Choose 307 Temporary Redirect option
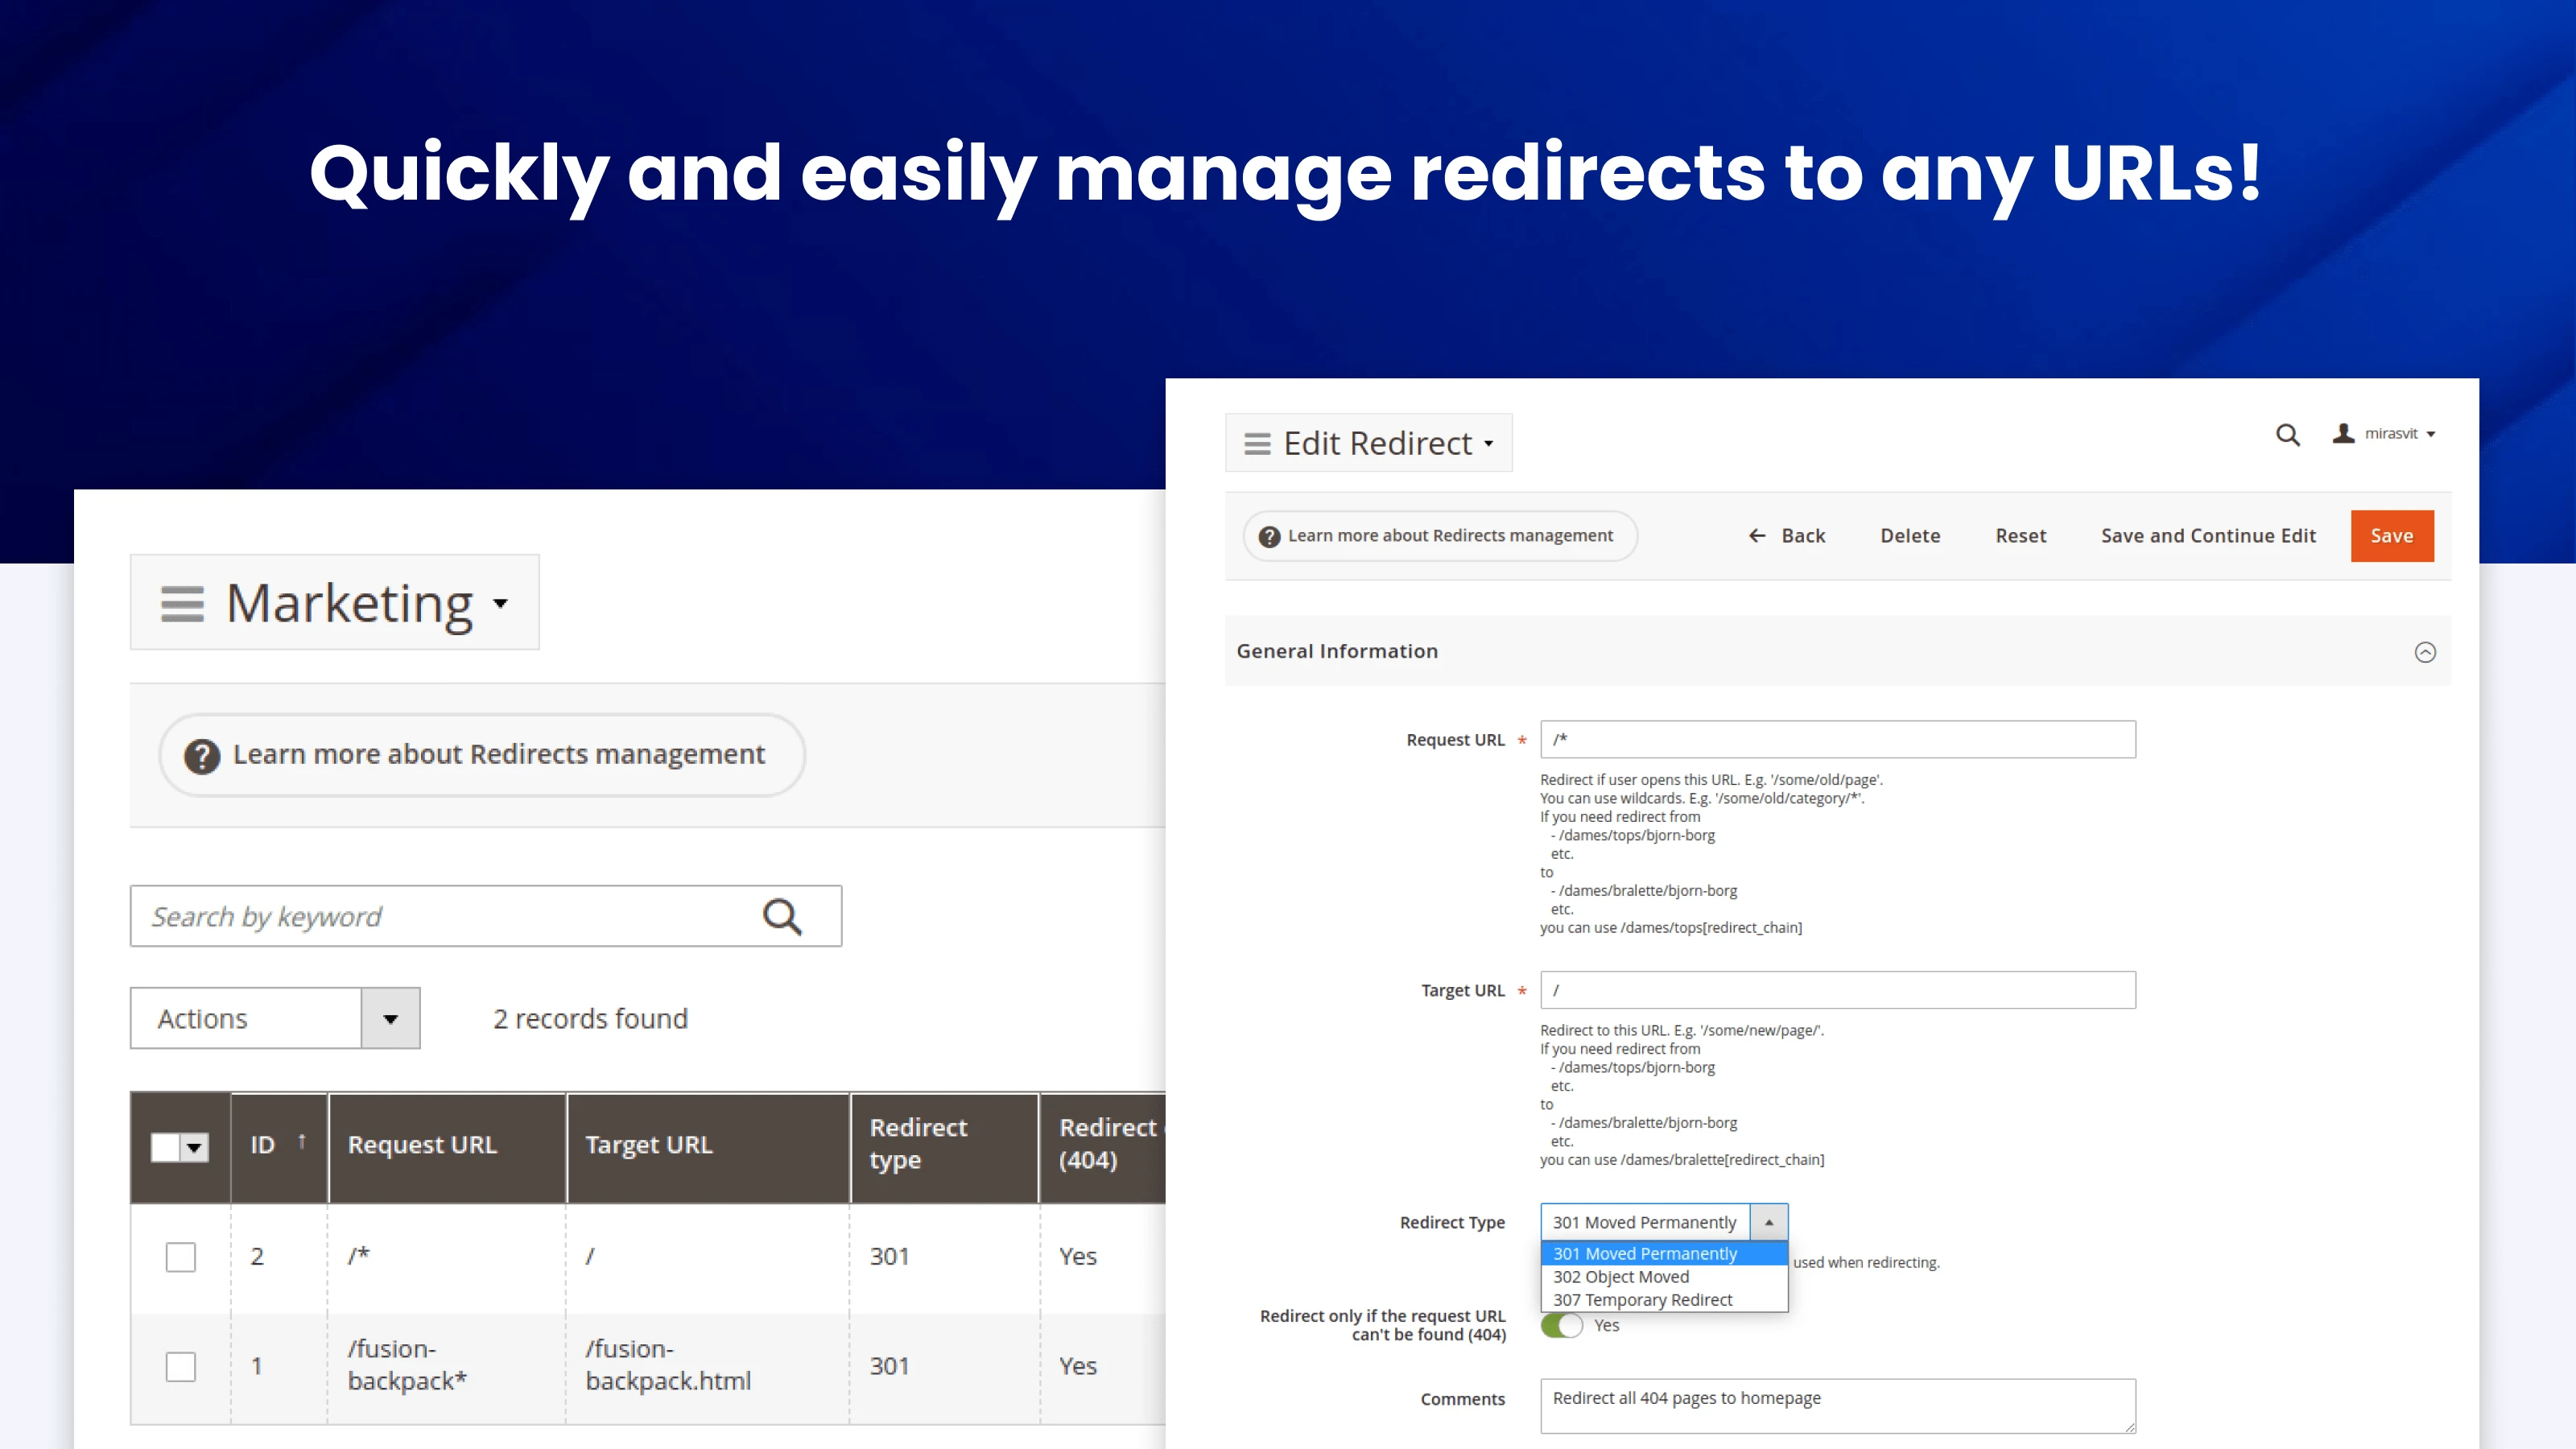The width and height of the screenshot is (2576, 1449). 1642,1300
